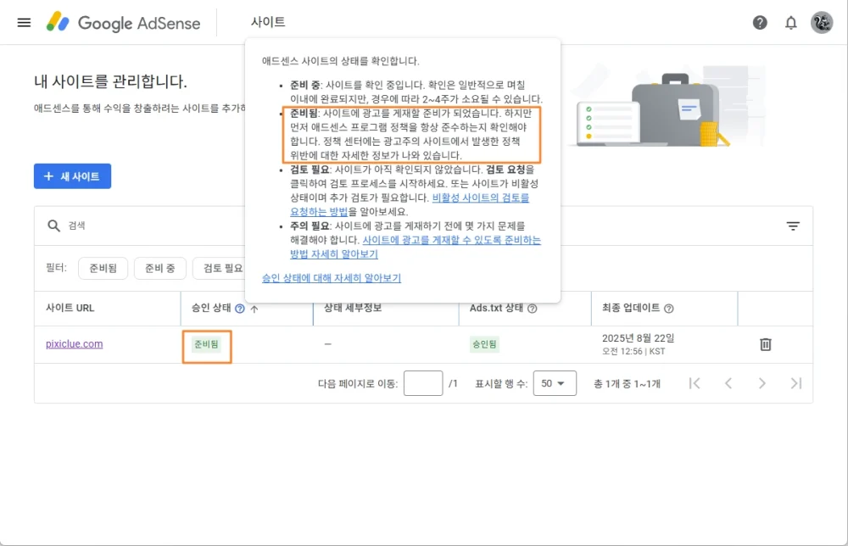Image resolution: width=848 pixels, height=546 pixels.
Task: Click the Google AdSense logo
Action: pos(124,23)
